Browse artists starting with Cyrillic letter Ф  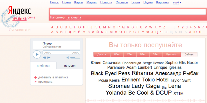point(148,32)
